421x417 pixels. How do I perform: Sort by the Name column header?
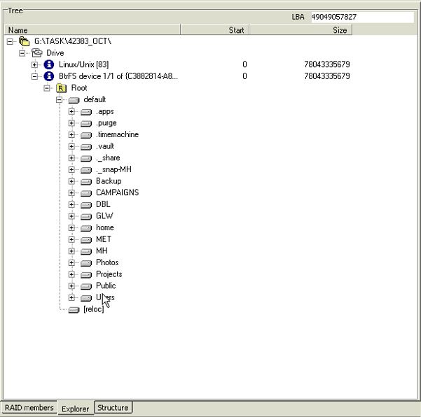tap(92, 30)
